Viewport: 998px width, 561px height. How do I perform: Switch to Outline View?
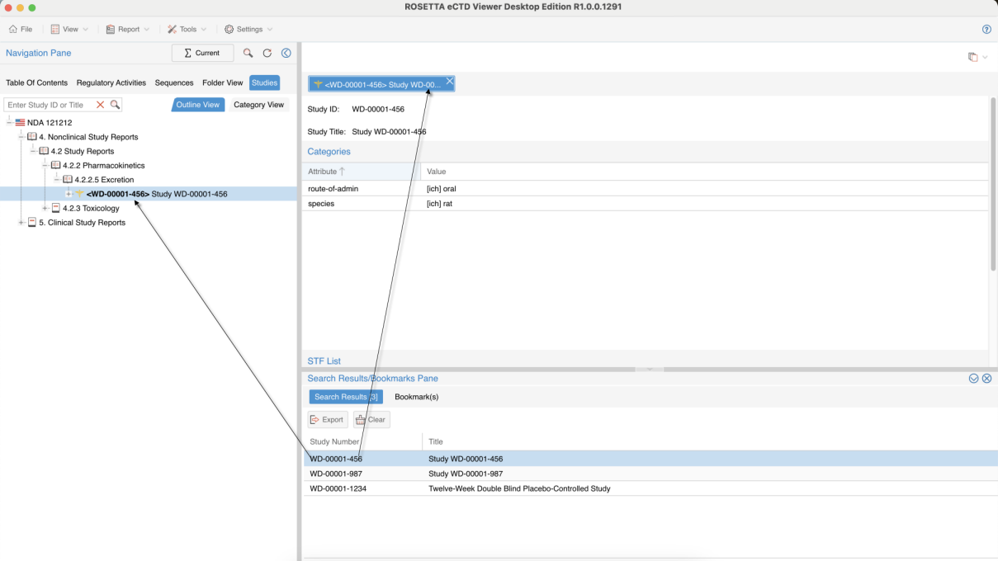point(198,105)
